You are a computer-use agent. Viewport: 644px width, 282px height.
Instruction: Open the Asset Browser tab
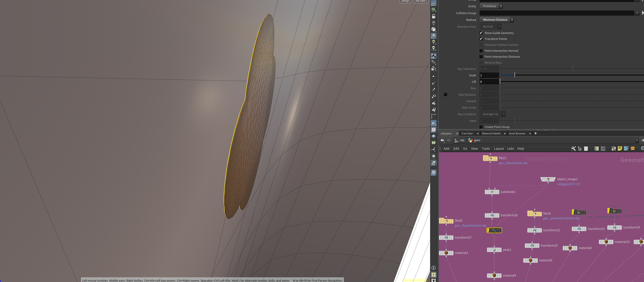tap(517, 134)
